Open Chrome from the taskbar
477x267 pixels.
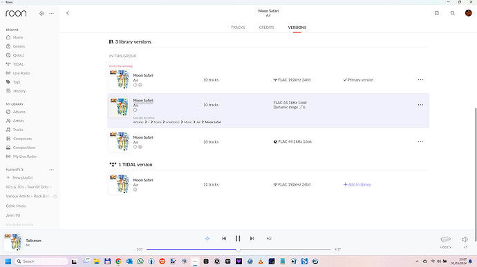pyautogui.click(x=118, y=261)
